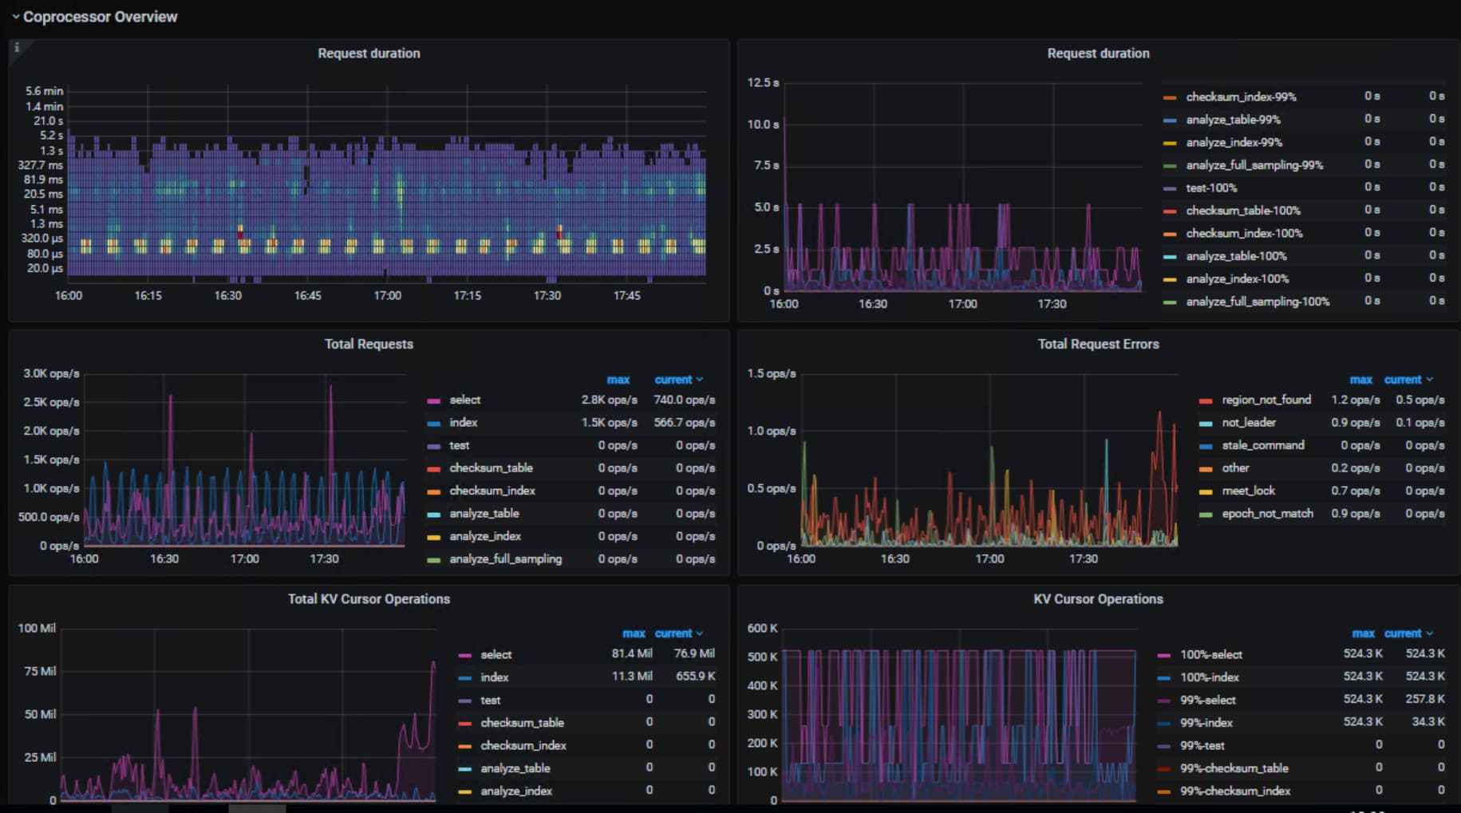
Task: Click color dash next to meet_lock
Action: pyautogui.click(x=1206, y=491)
